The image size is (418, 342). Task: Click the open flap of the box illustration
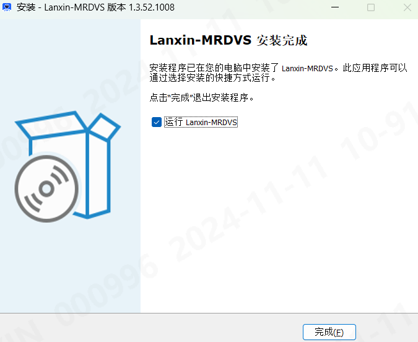coord(105,126)
